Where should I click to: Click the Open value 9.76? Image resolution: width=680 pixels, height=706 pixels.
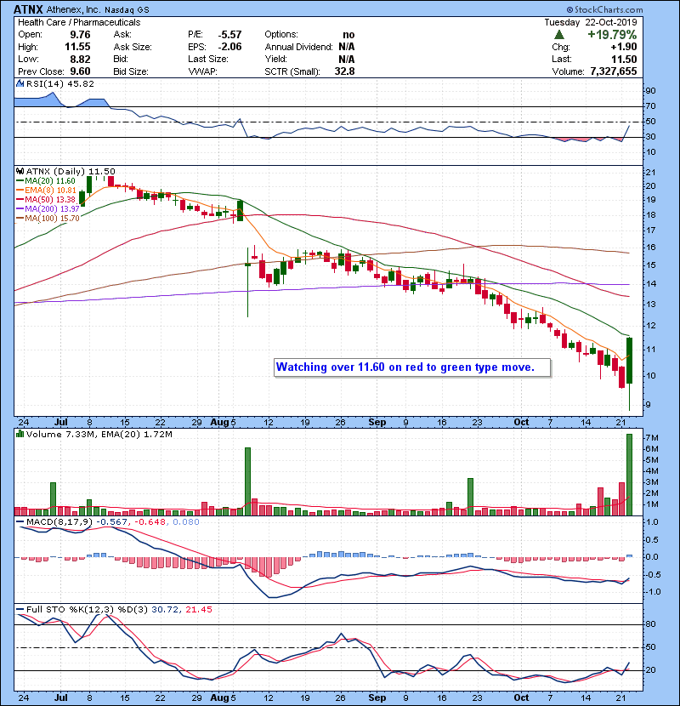(80, 35)
